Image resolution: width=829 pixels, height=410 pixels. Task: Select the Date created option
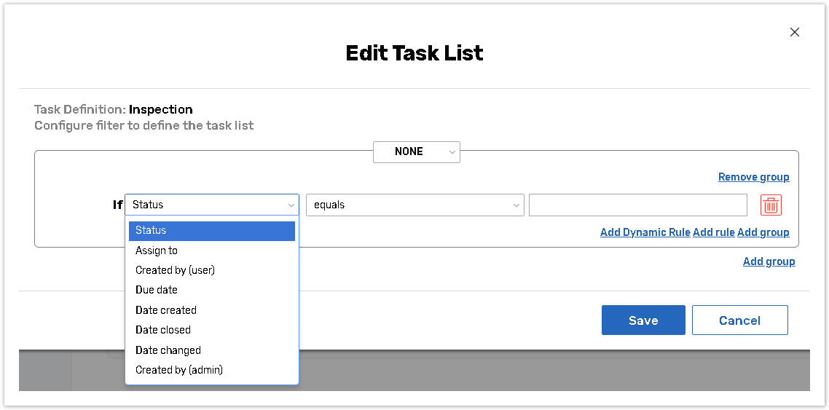pos(166,310)
